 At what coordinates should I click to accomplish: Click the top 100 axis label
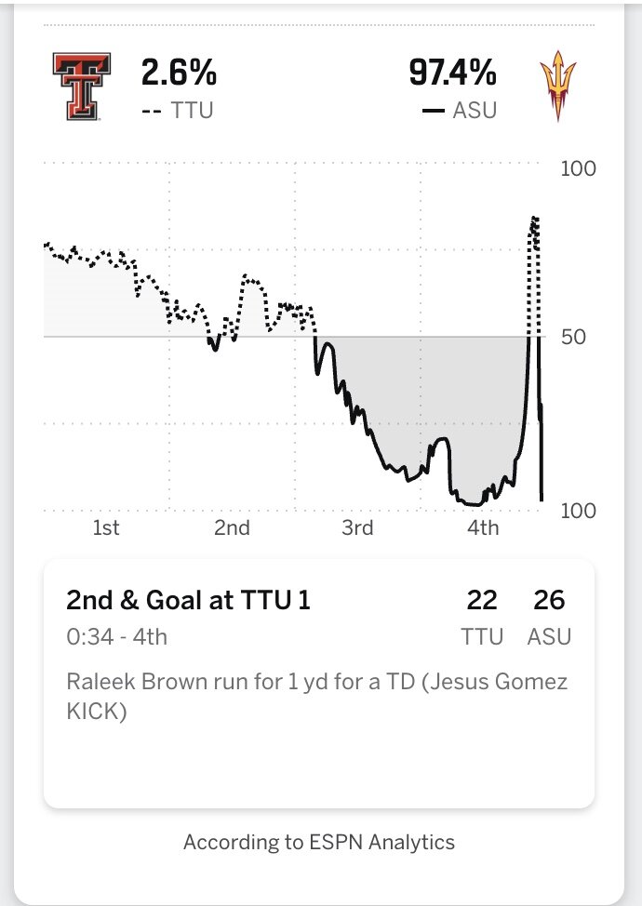point(577,169)
